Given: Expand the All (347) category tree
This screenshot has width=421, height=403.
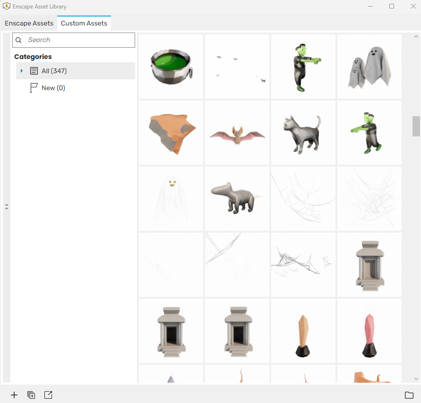Looking at the screenshot, I should pyautogui.click(x=21, y=70).
